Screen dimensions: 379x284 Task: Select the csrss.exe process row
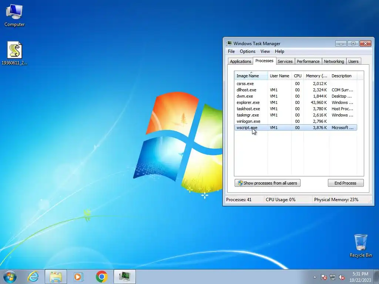(296, 84)
